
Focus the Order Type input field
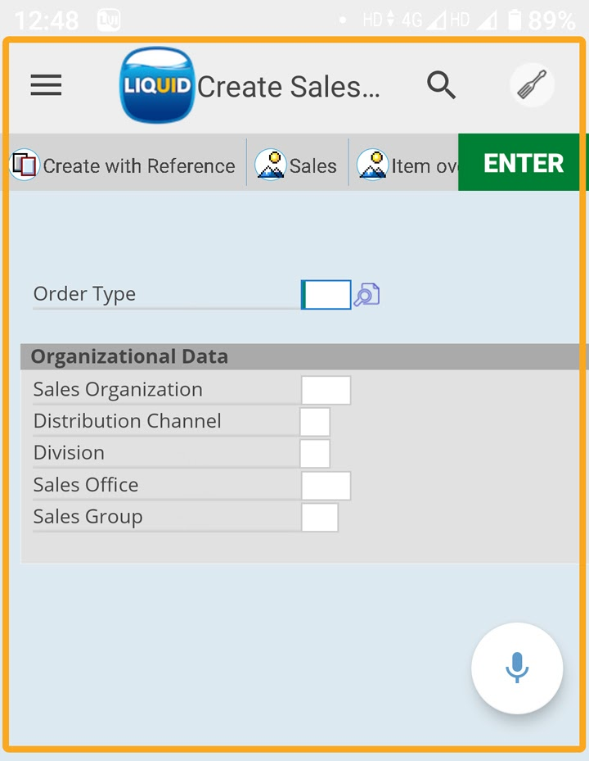pos(326,295)
